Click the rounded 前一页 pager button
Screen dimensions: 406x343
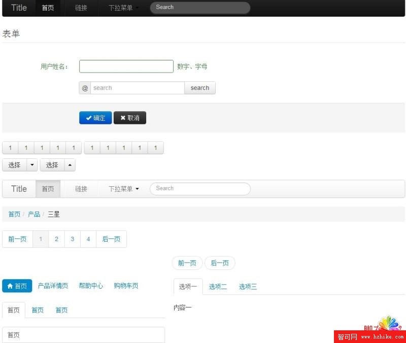tap(187, 263)
